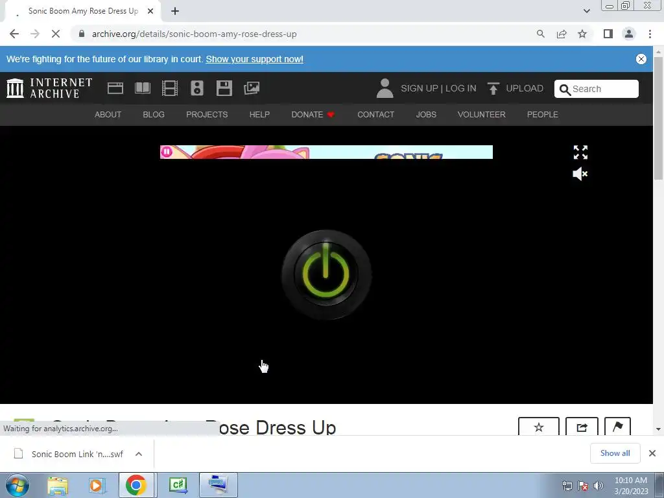Open the Audio speaker icon
664x498 pixels.
197,88
